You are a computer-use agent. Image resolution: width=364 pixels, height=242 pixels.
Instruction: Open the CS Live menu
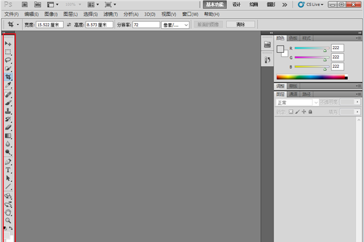[311, 4]
